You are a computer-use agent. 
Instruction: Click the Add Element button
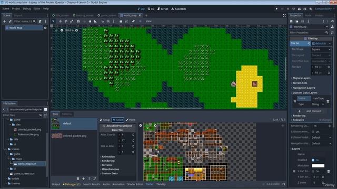311,111
